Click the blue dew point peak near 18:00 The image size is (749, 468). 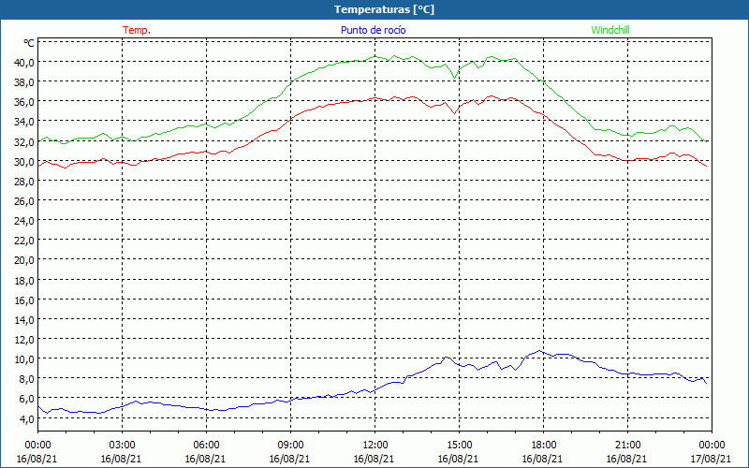coord(540,351)
